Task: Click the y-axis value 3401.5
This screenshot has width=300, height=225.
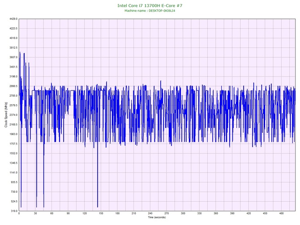Action: pyautogui.click(x=13, y=67)
